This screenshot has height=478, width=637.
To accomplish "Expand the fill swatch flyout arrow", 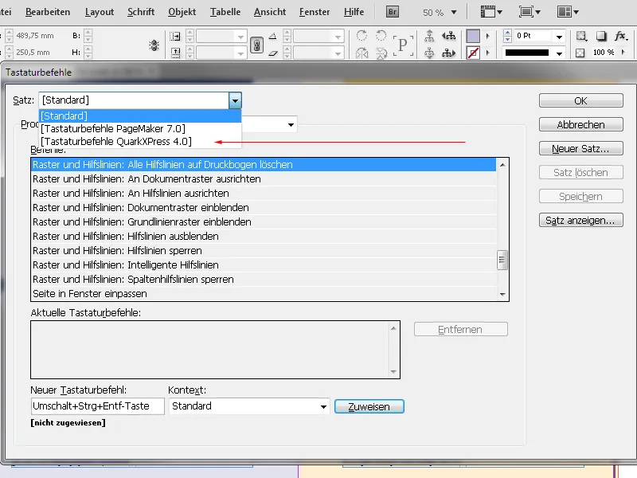I will click(488, 36).
